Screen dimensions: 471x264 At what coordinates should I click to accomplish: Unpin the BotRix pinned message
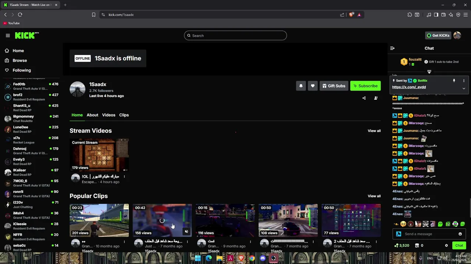454,81
